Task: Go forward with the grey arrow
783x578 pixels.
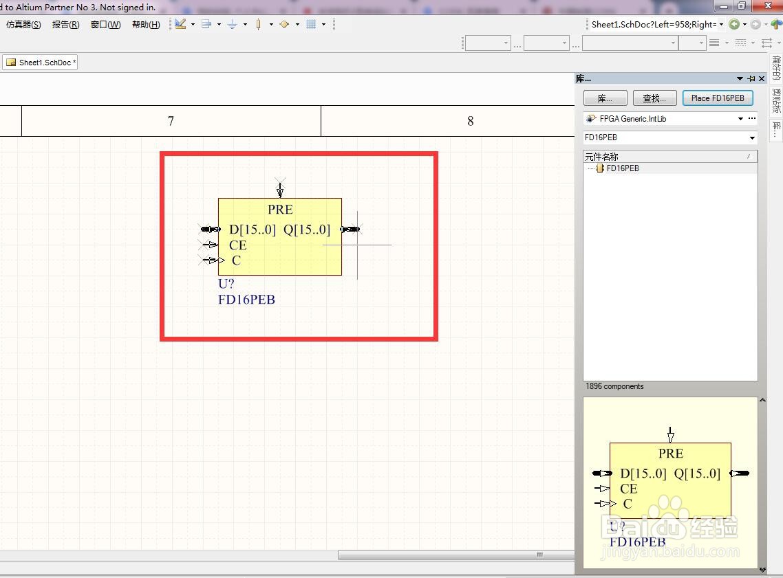Action: 755,24
